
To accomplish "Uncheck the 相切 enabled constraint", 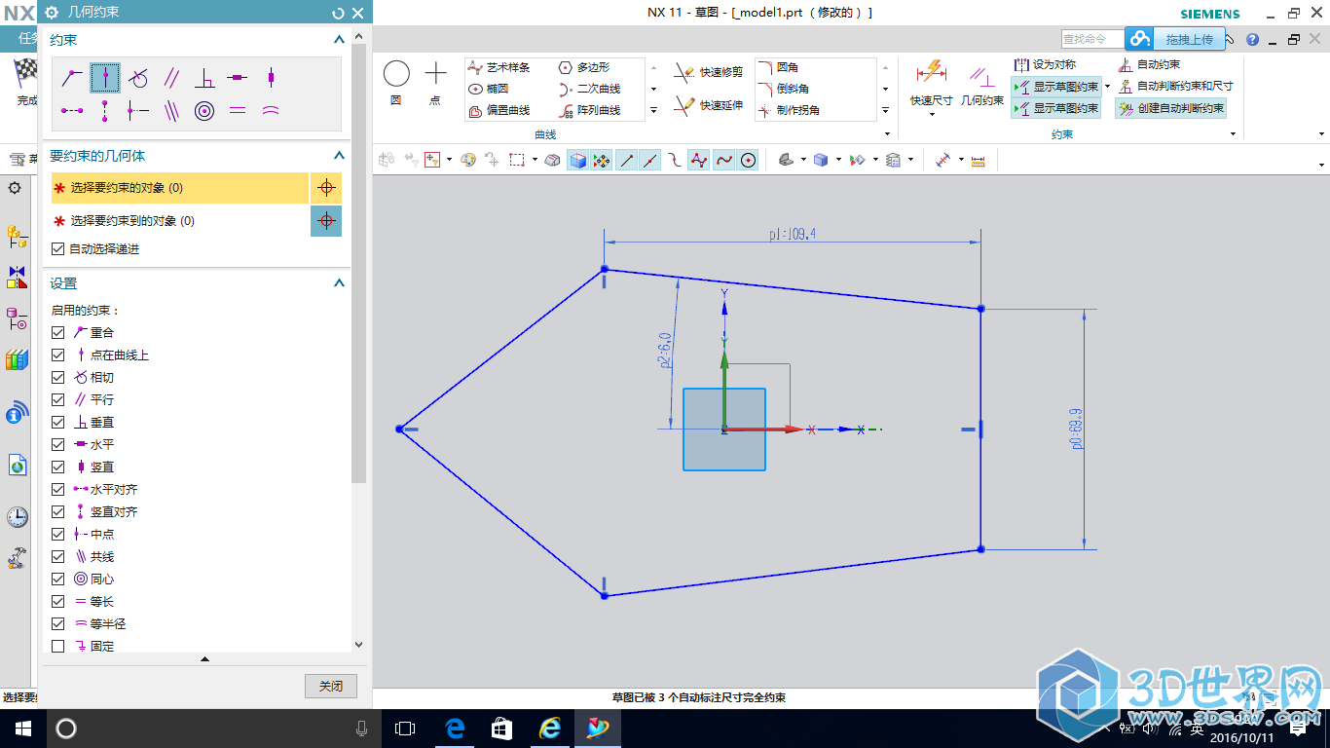I will coord(57,377).
